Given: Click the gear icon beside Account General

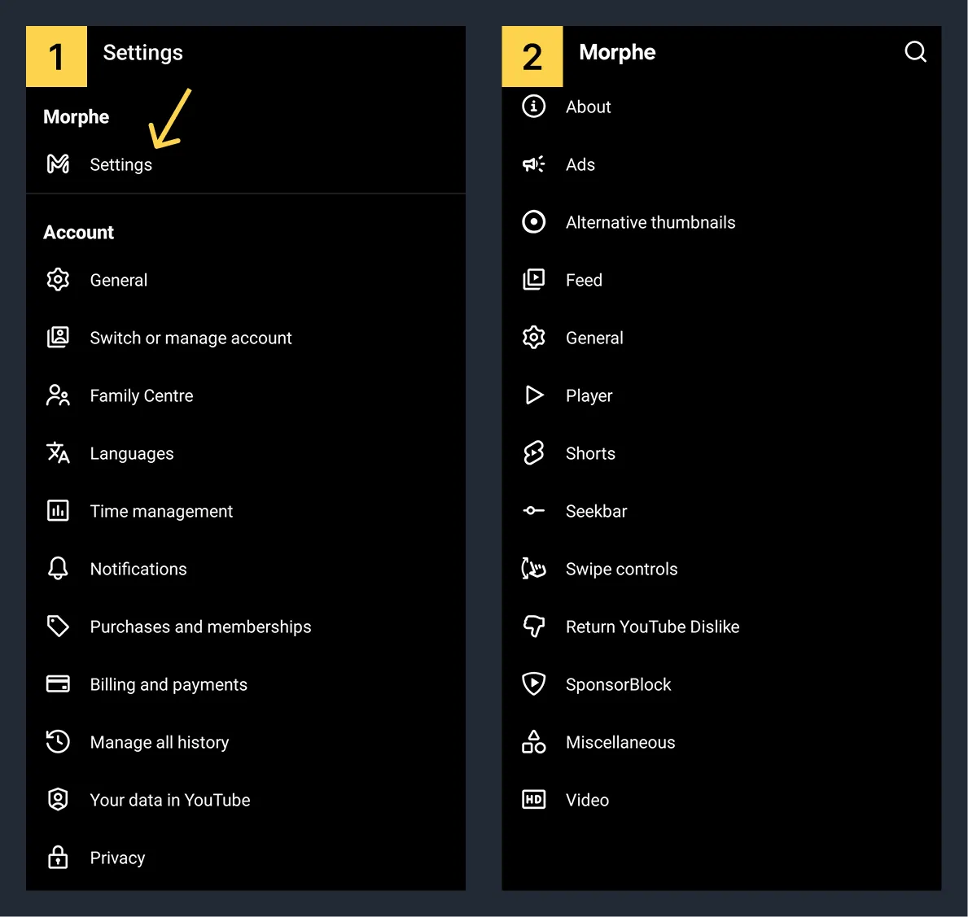Looking at the screenshot, I should [x=58, y=280].
